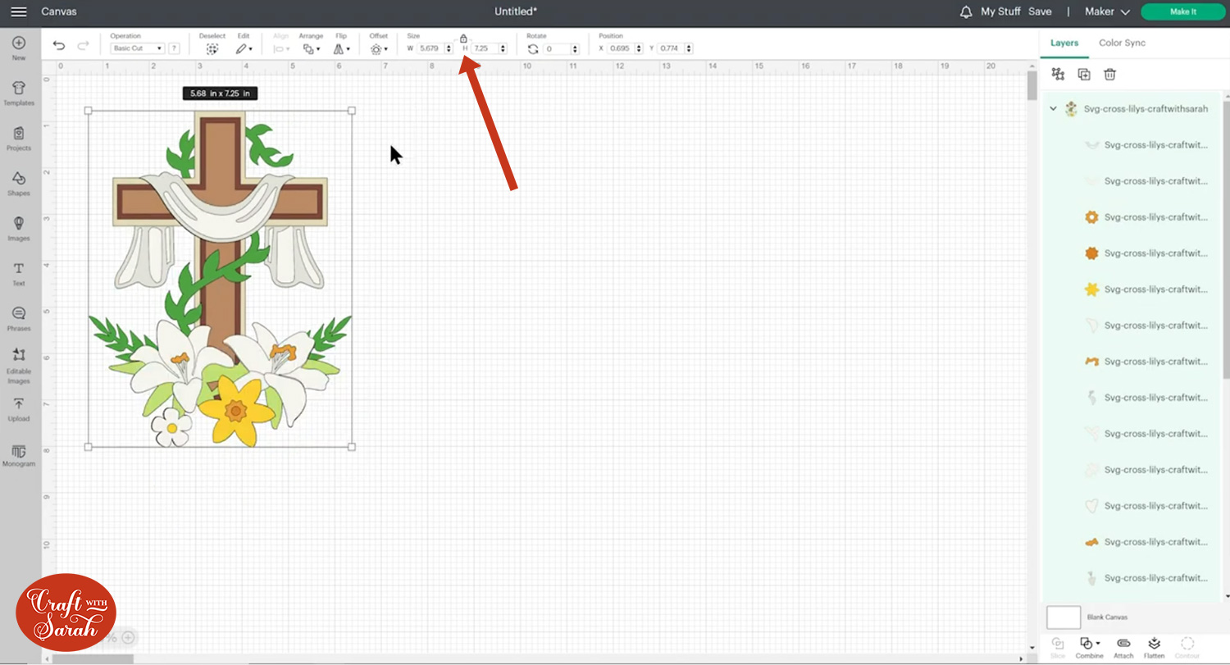This screenshot has height=665, width=1230.
Task: Select the Text tool
Action: (x=19, y=274)
